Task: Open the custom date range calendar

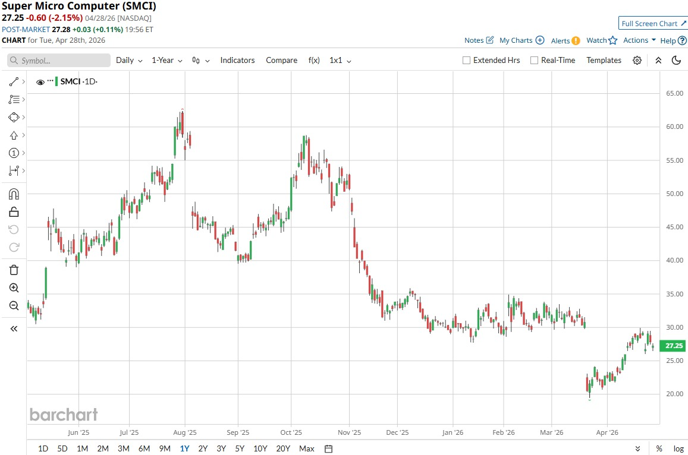Action: [x=328, y=448]
